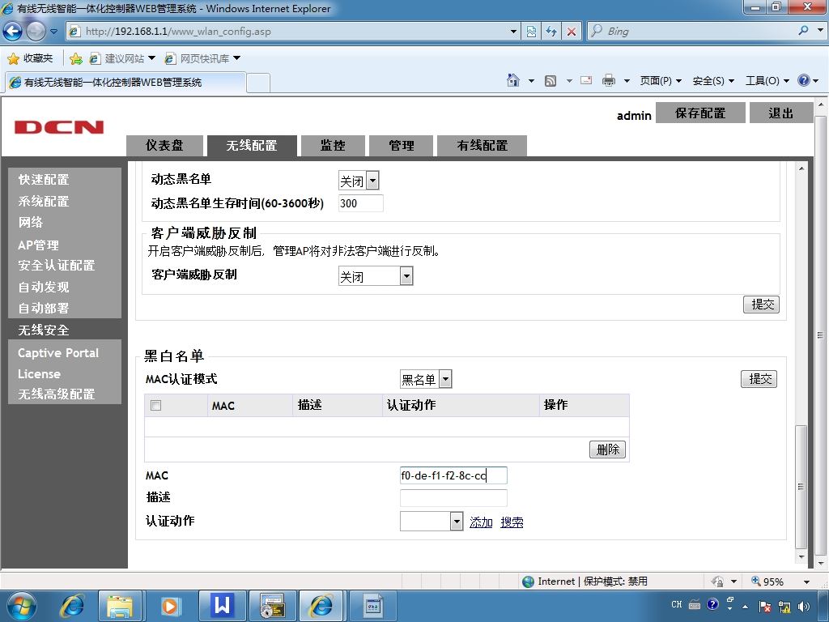Screen dimensions: 829x622
Task: Click the red stop loading icon
Action: click(x=571, y=32)
